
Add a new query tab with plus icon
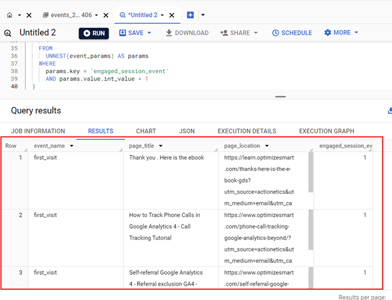tap(190, 15)
